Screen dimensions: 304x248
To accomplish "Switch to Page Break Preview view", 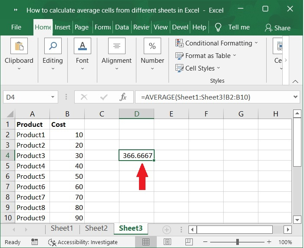I will point(189,242).
